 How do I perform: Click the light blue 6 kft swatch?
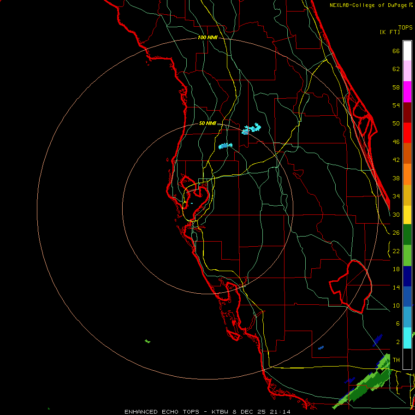click(407, 317)
